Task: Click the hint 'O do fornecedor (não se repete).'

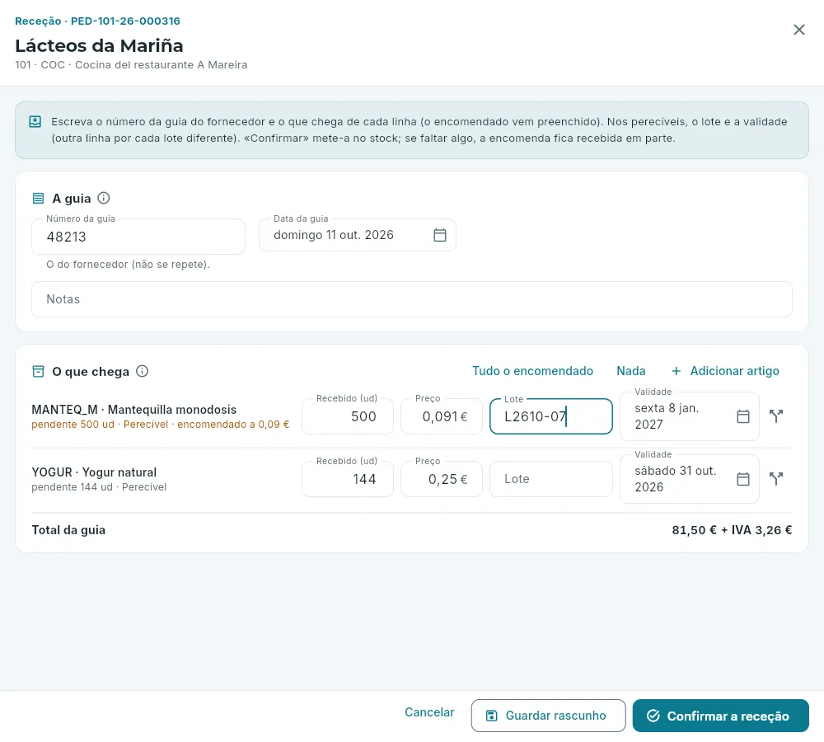Action: pos(128,265)
